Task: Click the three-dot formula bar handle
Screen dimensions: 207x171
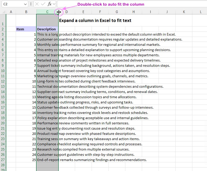Action: tap(31, 4)
